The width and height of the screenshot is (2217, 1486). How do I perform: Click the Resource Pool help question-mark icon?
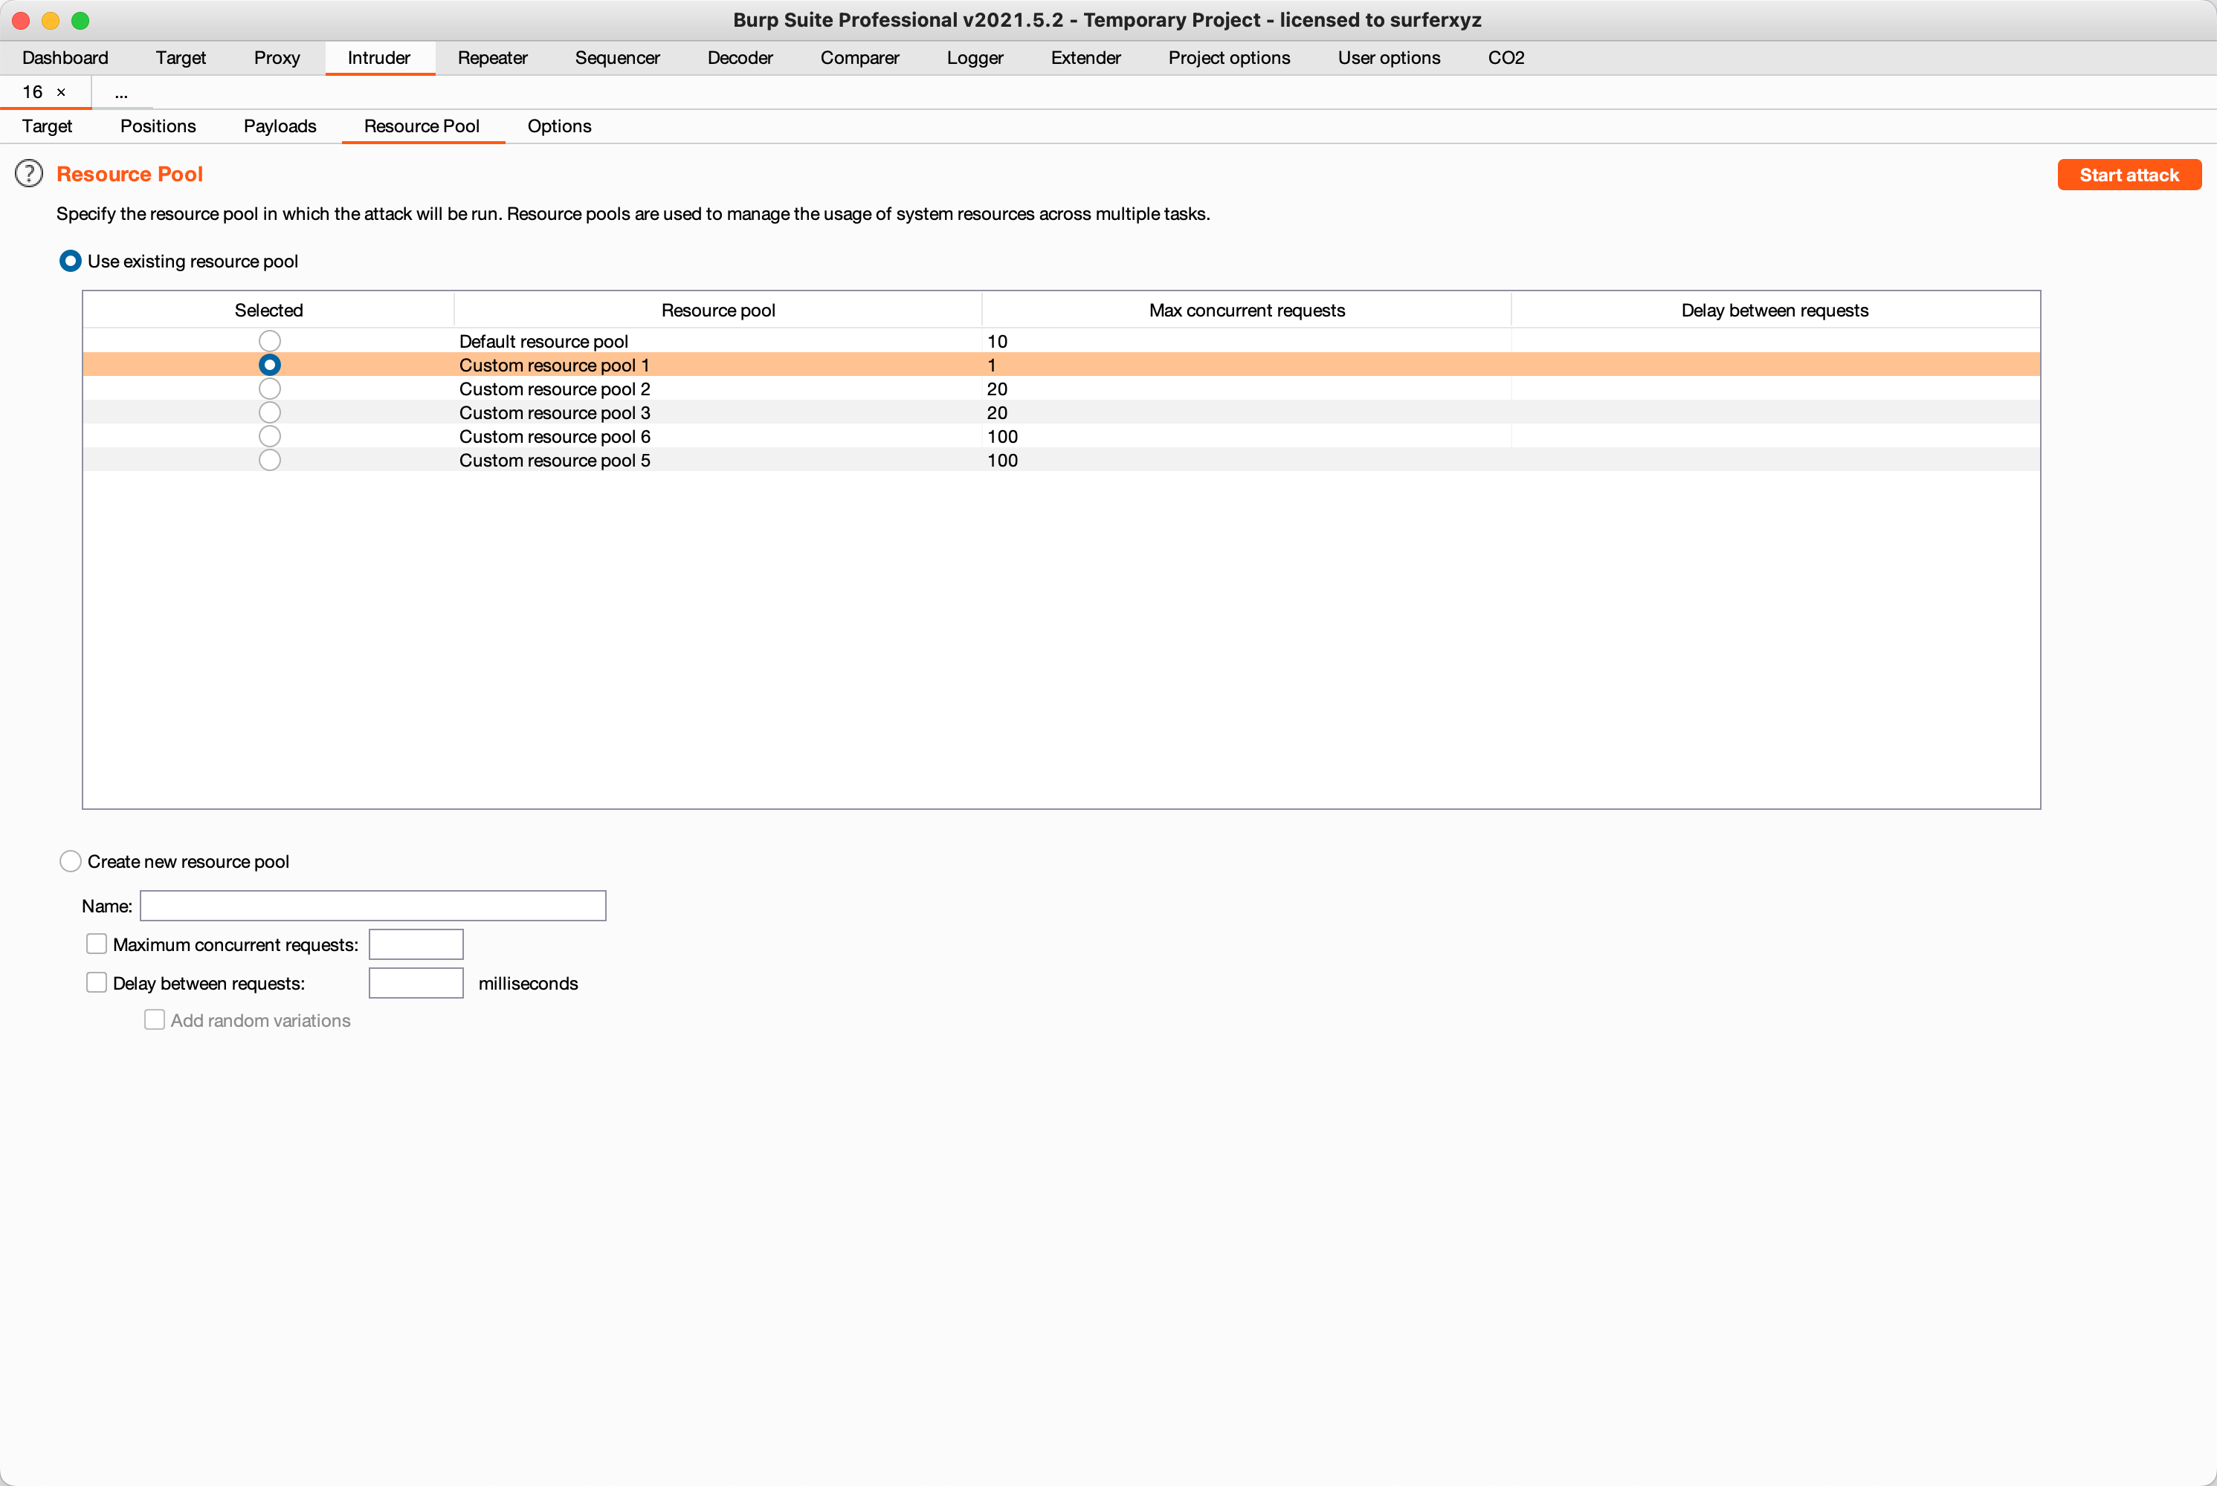click(30, 173)
